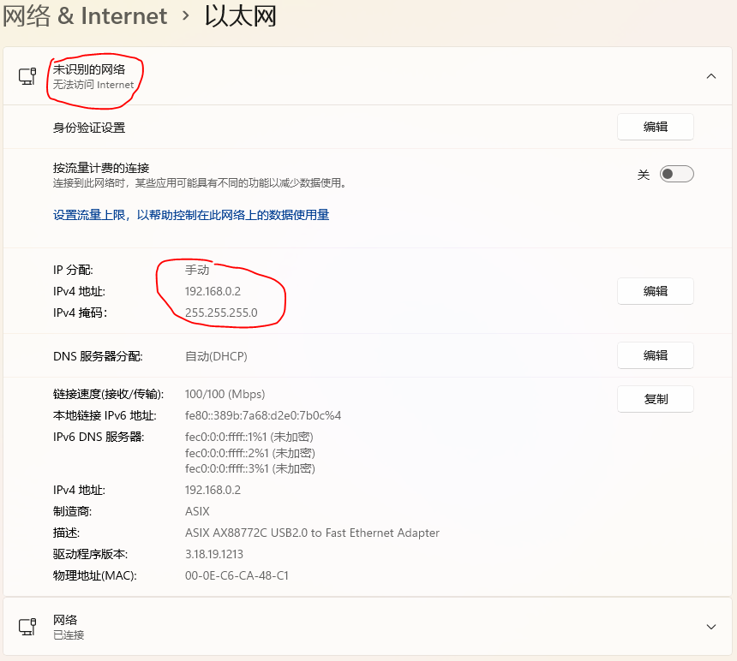737x661 pixels.
Task: Click the 以太网 page title
Action: pos(240,15)
